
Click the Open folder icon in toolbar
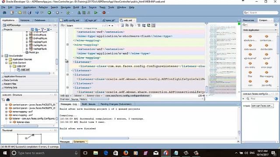[20, 13]
